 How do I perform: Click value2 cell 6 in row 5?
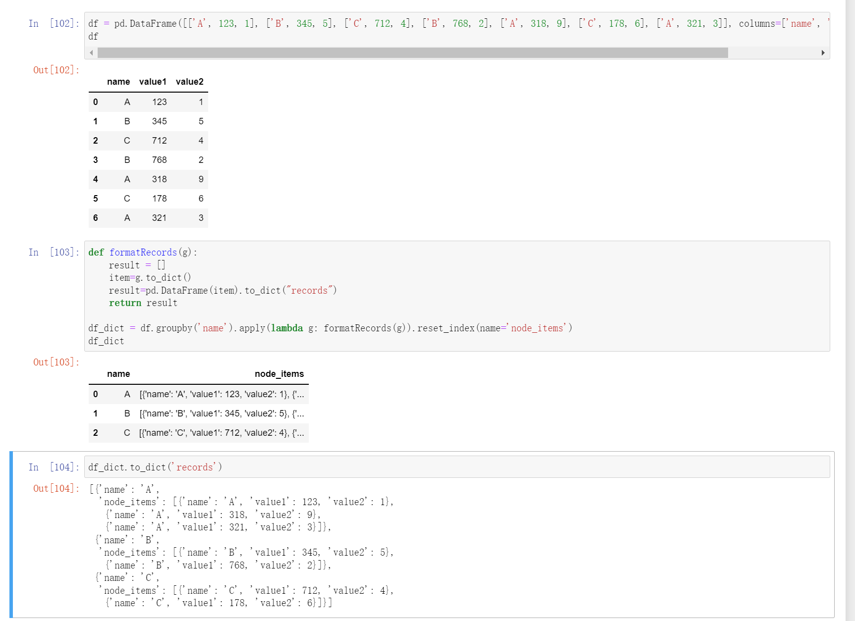click(x=201, y=199)
